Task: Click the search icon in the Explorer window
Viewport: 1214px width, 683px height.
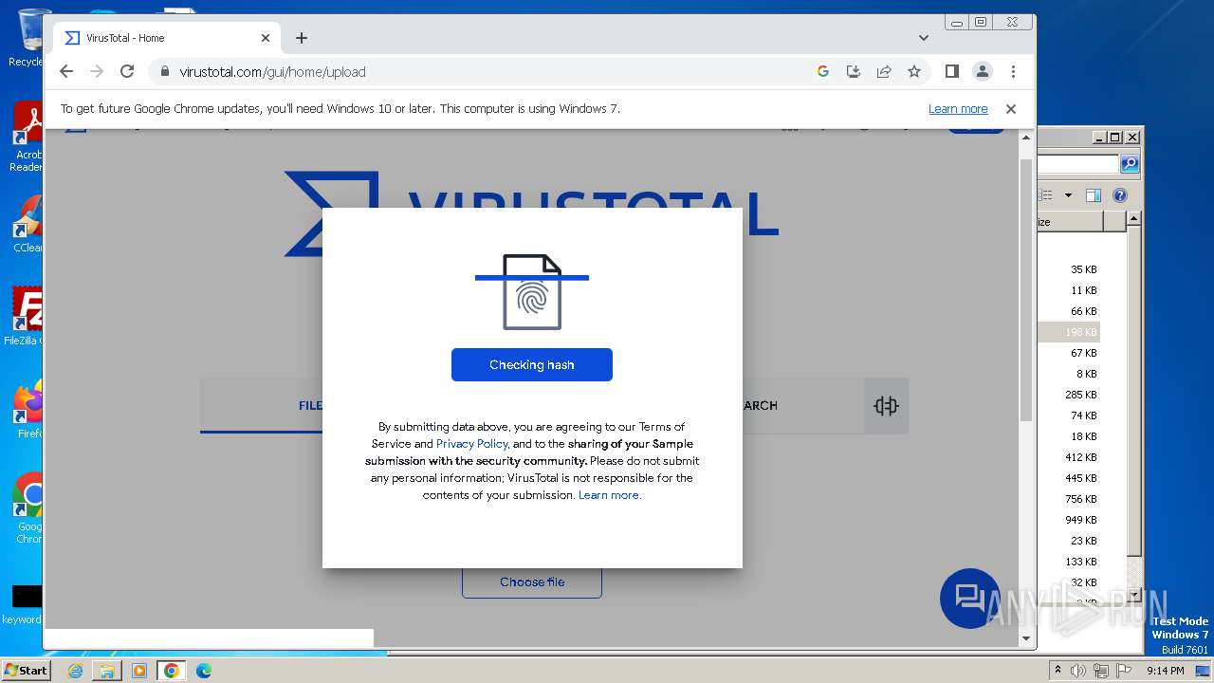Action: point(1130,164)
